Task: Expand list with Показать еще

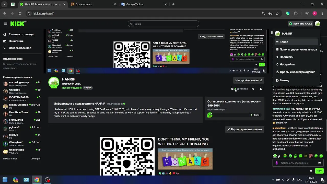Action: tap(10, 159)
